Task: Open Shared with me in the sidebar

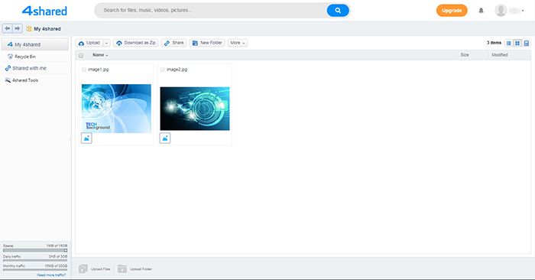Action: [x=35, y=68]
